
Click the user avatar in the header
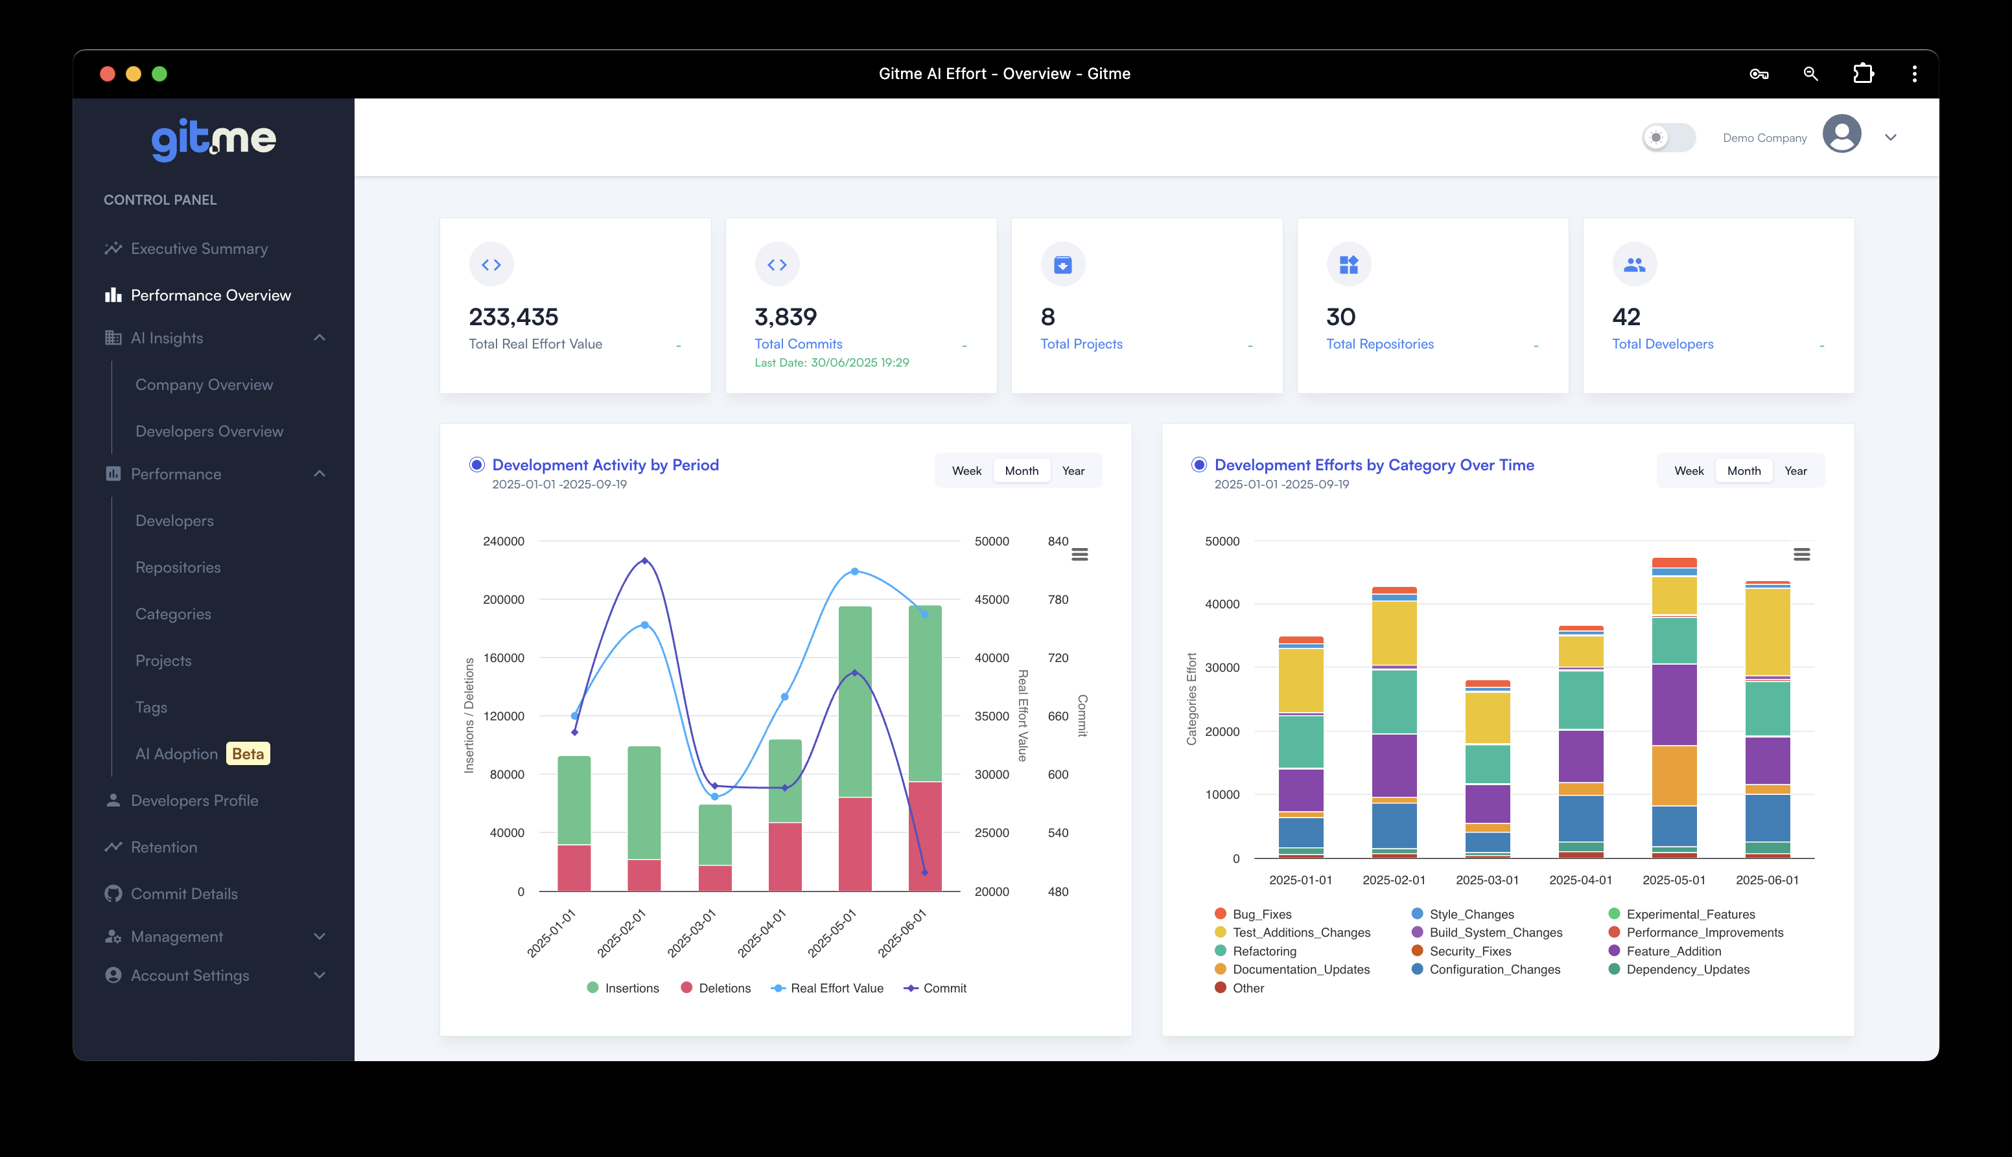point(1843,135)
